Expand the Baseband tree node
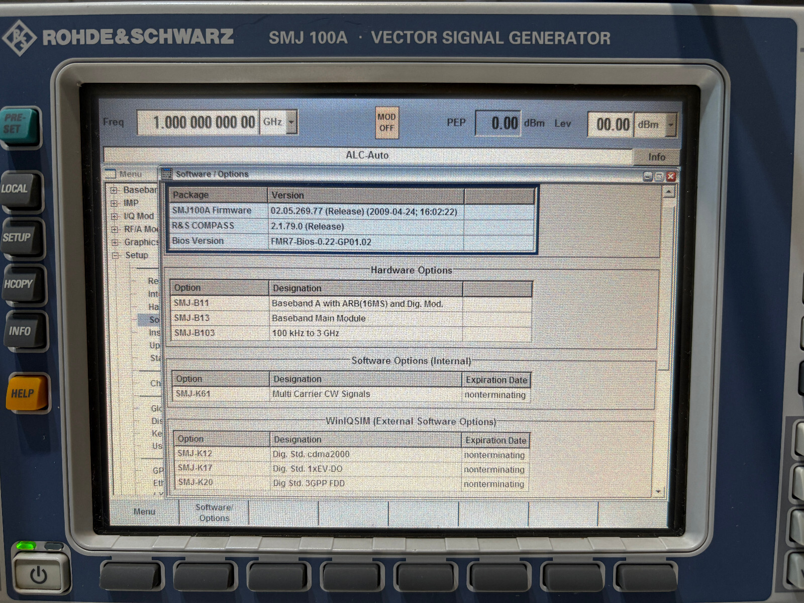Viewport: 804px width, 603px height. [114, 190]
